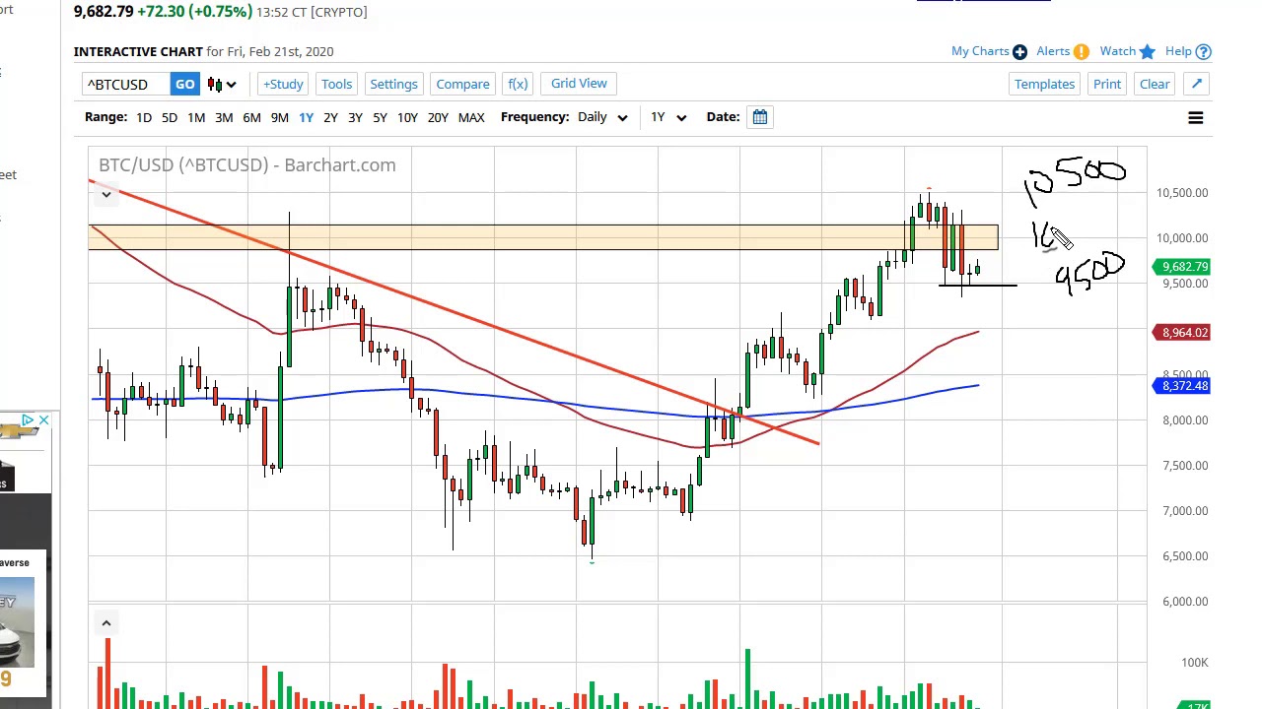1262x709 pixels.
Task: Open chart Settings
Action: coord(393,84)
